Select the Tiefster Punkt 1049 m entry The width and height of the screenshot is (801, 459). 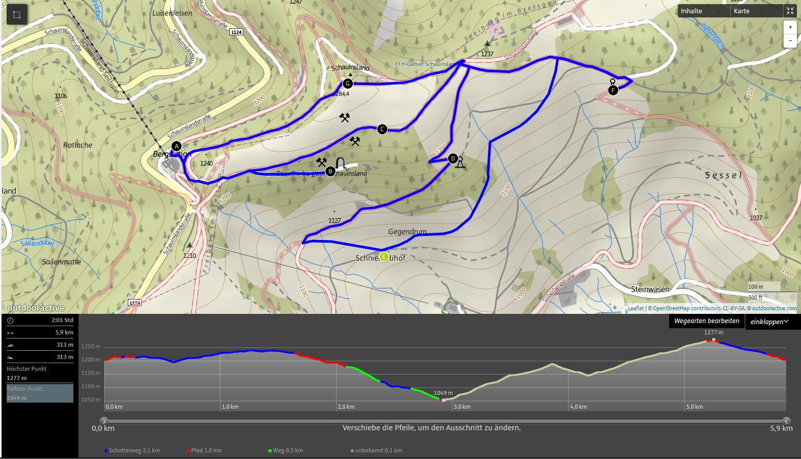point(40,393)
